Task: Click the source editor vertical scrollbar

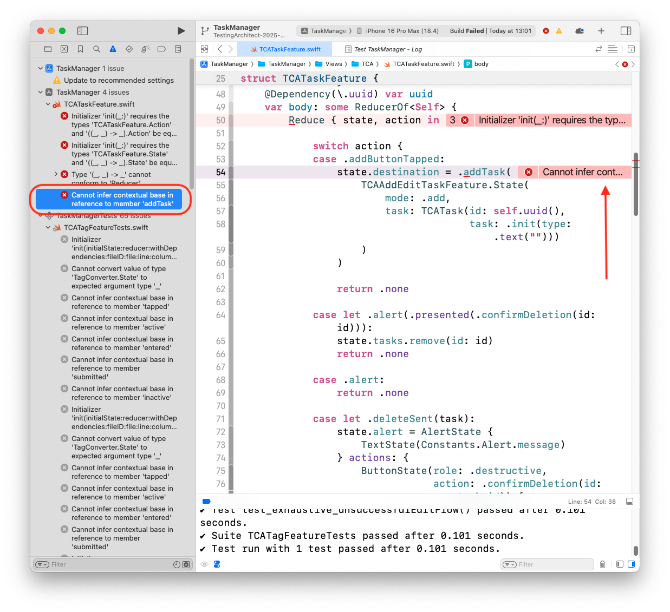Action: [x=635, y=184]
